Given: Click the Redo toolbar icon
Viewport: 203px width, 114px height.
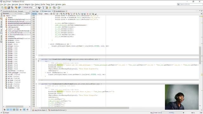Looking at the screenshot, I should [x=19, y=8].
